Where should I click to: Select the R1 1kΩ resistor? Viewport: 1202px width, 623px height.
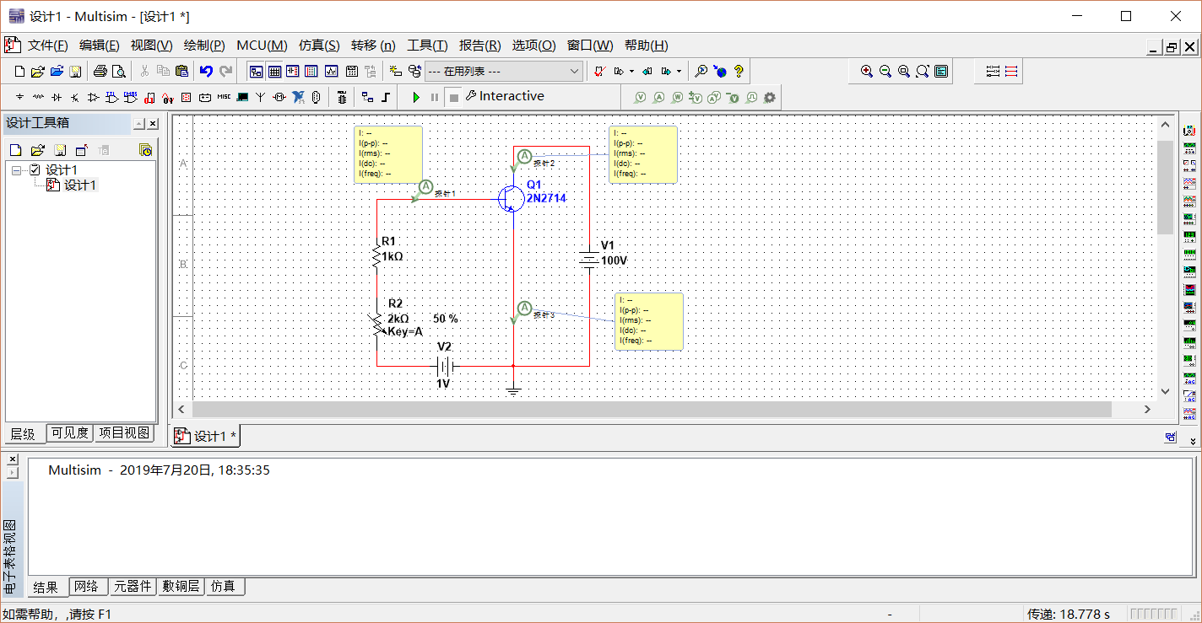click(377, 255)
